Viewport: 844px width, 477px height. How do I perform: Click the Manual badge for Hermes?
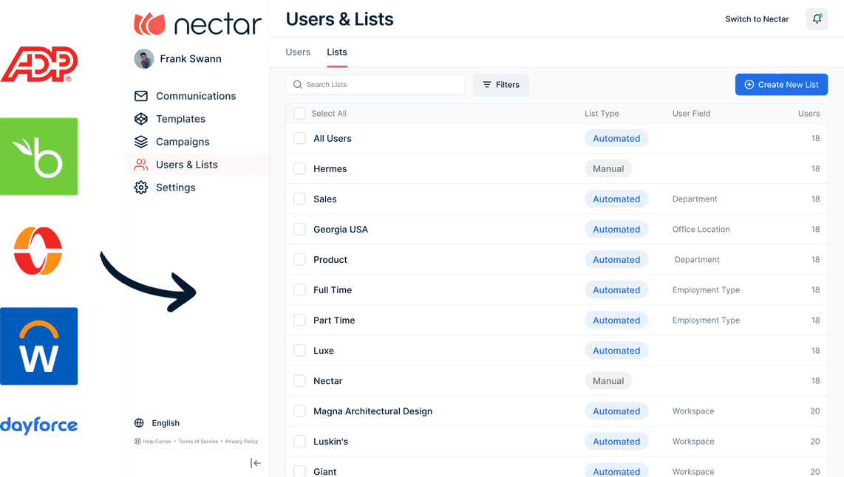click(608, 169)
